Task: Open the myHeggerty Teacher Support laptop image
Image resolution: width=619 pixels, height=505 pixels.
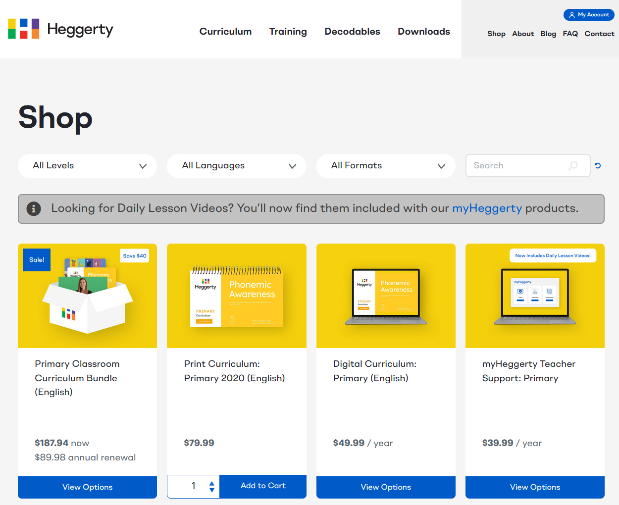Action: pyautogui.click(x=535, y=296)
